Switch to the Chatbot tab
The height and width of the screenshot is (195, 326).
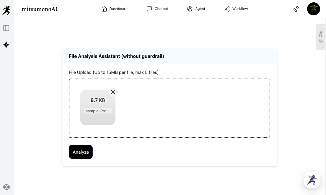(157, 9)
